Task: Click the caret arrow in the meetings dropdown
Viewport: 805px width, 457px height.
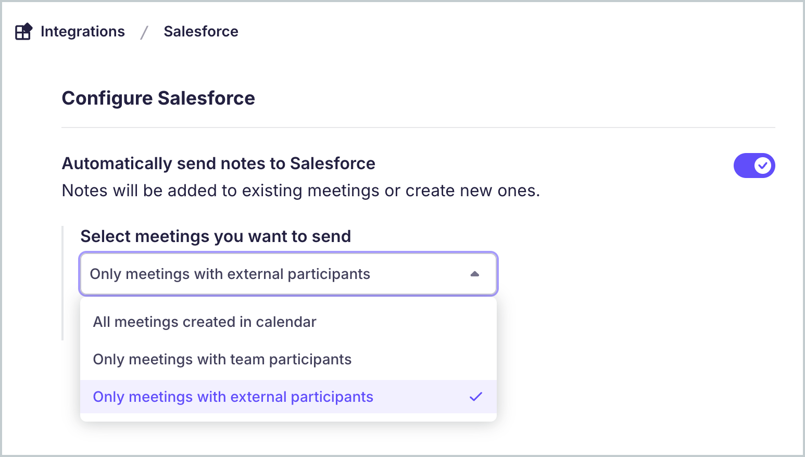Action: coord(474,274)
